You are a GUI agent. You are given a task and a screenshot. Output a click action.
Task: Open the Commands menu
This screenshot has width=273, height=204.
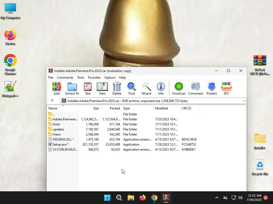65,78
